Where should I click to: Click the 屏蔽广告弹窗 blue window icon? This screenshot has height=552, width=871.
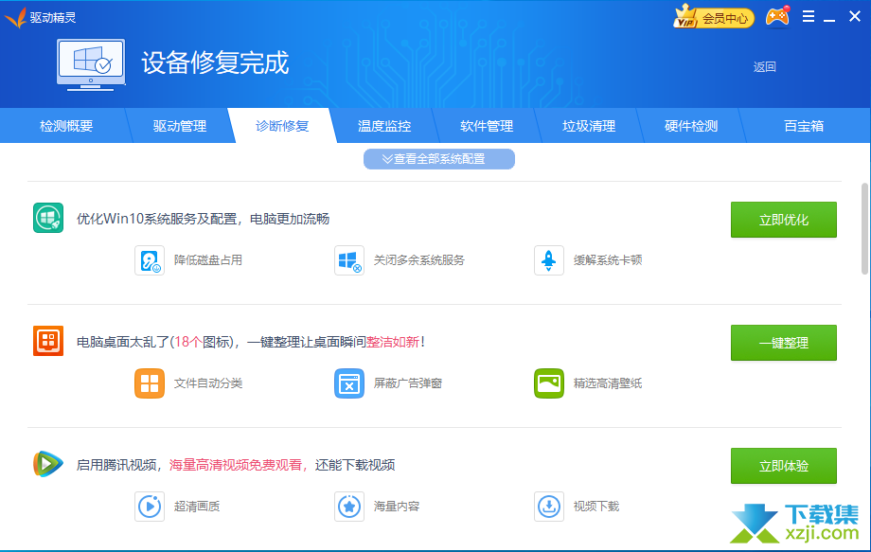348,383
